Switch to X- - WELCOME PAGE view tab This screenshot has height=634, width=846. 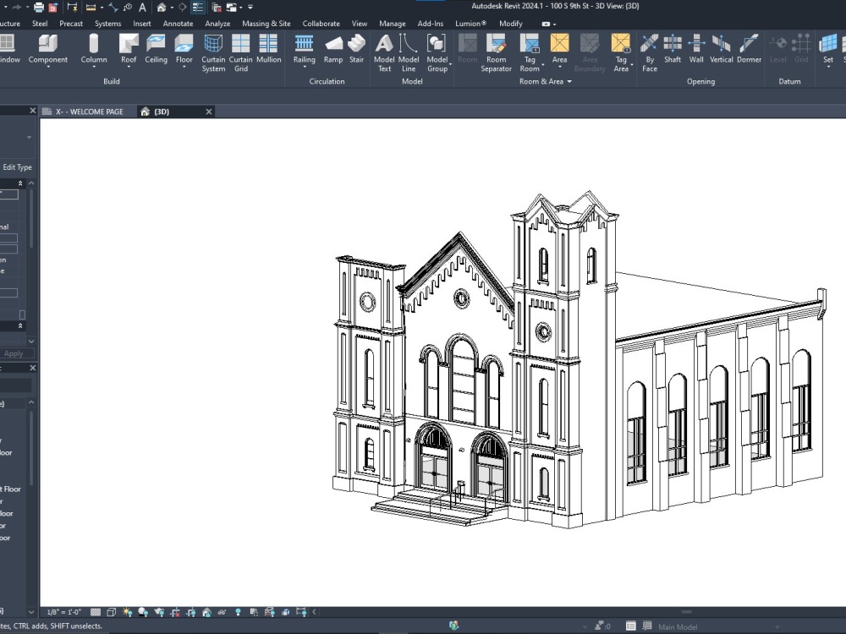point(89,112)
